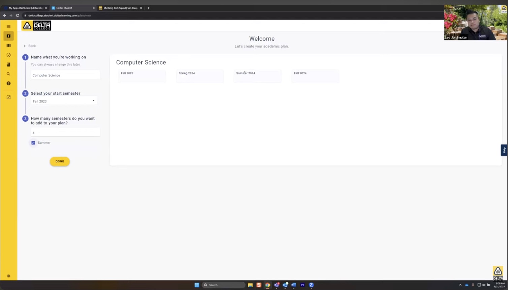
Task: Click the DONE button
Action: 60,161
